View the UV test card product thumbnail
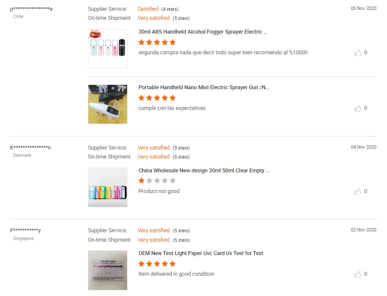This screenshot has height=296, width=387. tap(108, 270)
